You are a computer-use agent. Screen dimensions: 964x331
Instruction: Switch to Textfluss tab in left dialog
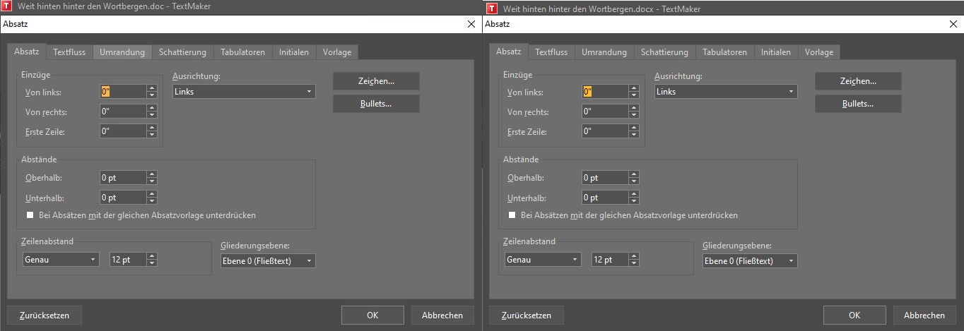tap(69, 52)
